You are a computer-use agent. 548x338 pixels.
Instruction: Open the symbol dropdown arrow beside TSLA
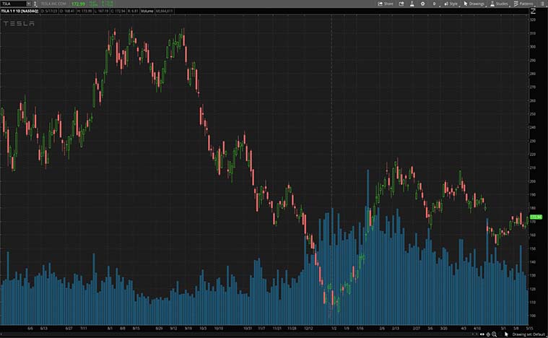coord(29,4)
